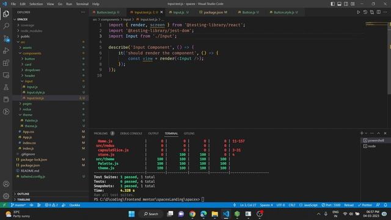Maximize the terminal panel size
391x220 pixels.
[x=379, y=133]
